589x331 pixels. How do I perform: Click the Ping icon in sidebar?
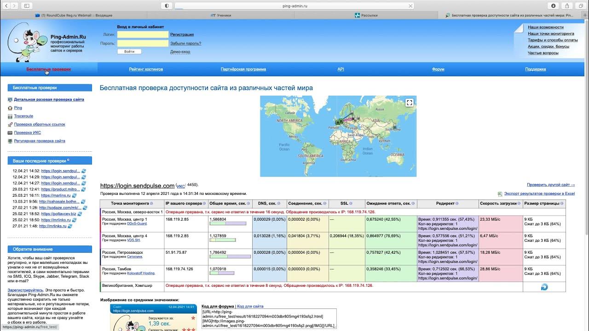[10, 108]
